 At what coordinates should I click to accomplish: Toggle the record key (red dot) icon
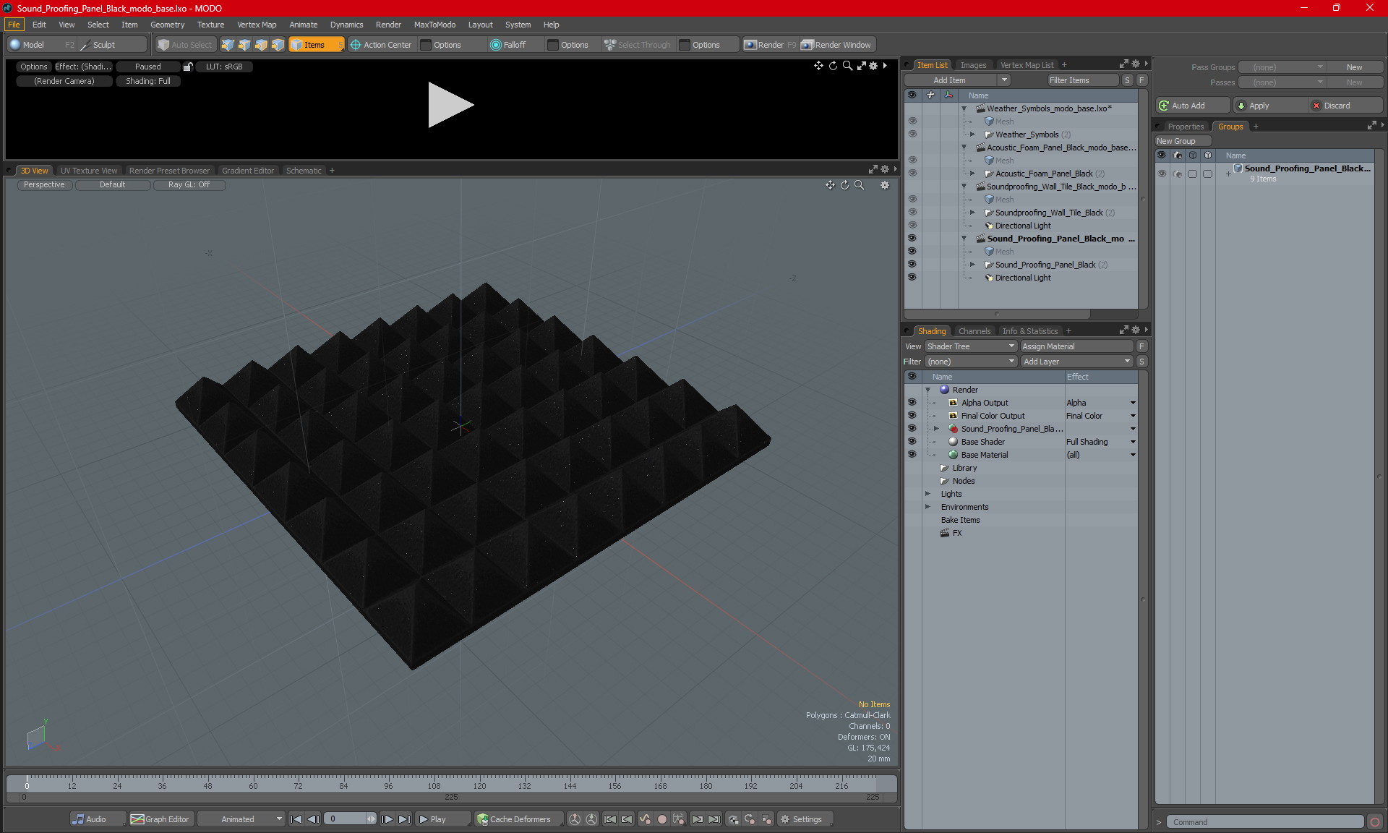661,819
